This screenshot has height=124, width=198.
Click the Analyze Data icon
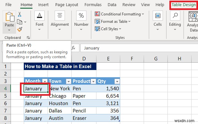(193, 16)
